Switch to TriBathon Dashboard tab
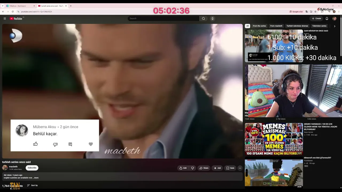342x192 pixels. tap(21, 6)
